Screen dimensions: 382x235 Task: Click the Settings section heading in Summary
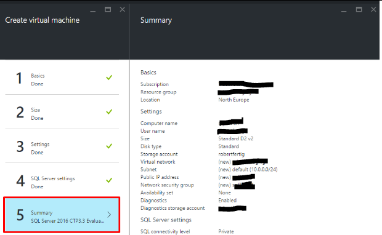click(x=151, y=111)
